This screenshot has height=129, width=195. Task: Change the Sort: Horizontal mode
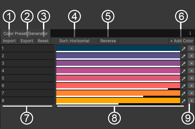point(74,41)
